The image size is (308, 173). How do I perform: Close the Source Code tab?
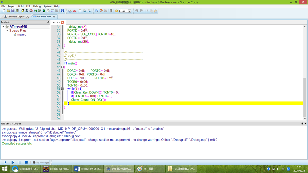[x=54, y=17]
